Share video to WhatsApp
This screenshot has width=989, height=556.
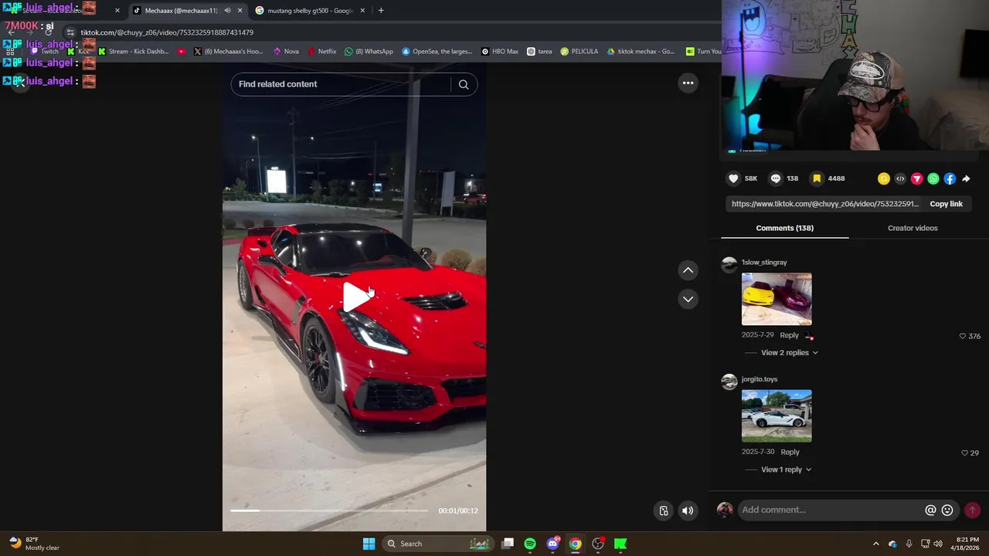[933, 178]
